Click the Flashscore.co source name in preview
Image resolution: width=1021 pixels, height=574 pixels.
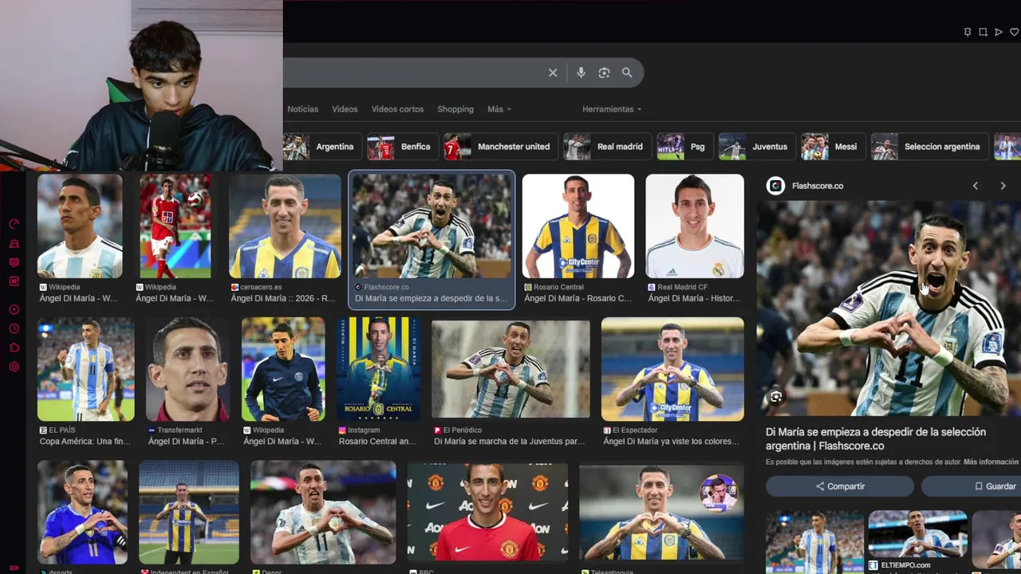tap(818, 186)
